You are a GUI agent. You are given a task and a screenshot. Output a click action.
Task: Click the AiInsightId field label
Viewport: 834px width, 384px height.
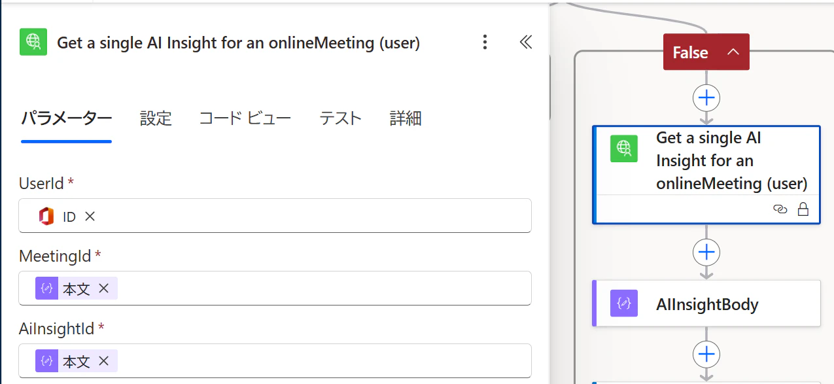point(58,328)
